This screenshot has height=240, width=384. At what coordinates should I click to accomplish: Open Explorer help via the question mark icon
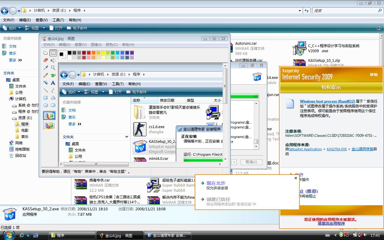379,28
